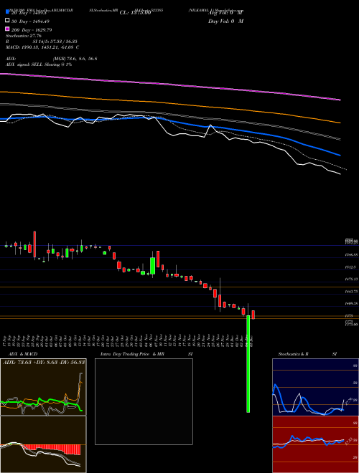The height and width of the screenshot is (473, 359).
Task: Click the magenta 200-day moving average line
Action: click(170, 85)
